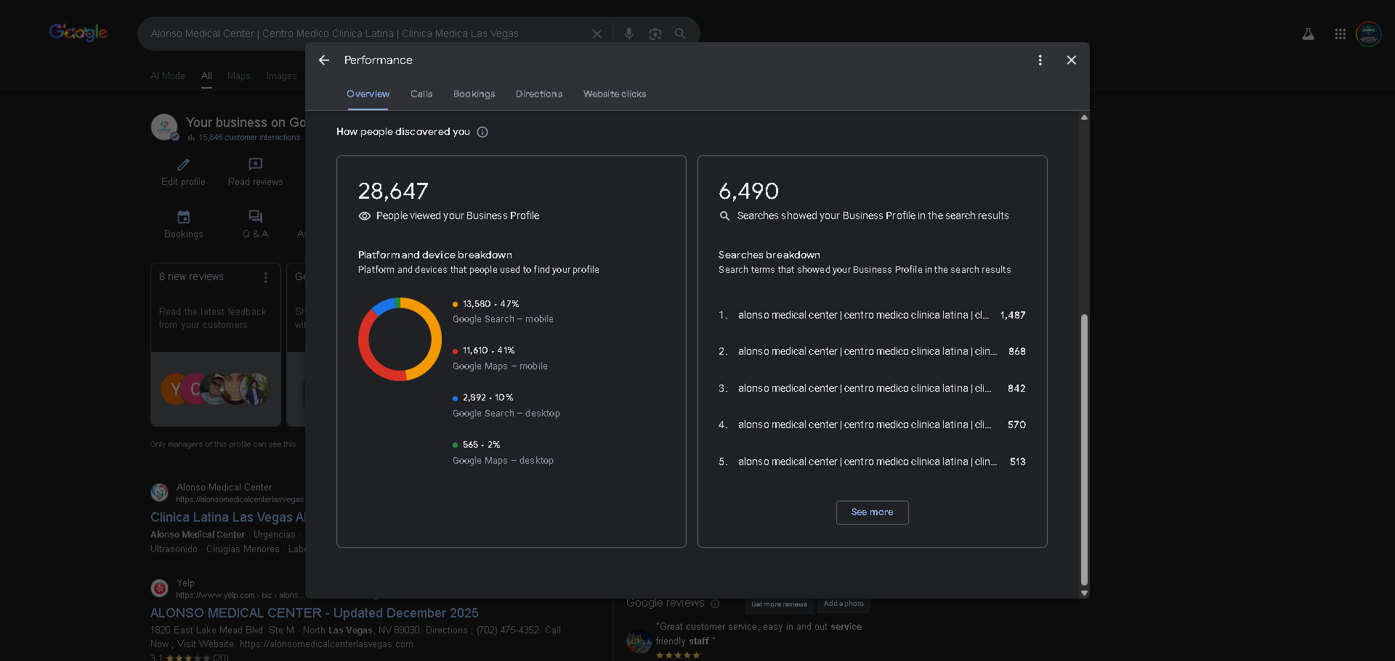1395x661 pixels.
Task: Select the Directions tab
Action: coord(539,94)
